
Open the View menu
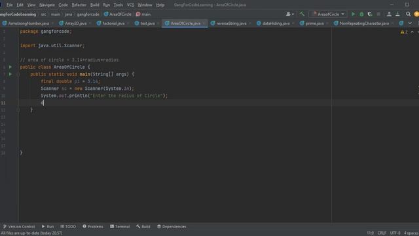pyautogui.click(x=31, y=5)
